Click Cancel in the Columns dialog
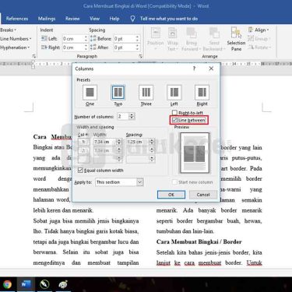This screenshot has width=292, height=292. point(203,195)
